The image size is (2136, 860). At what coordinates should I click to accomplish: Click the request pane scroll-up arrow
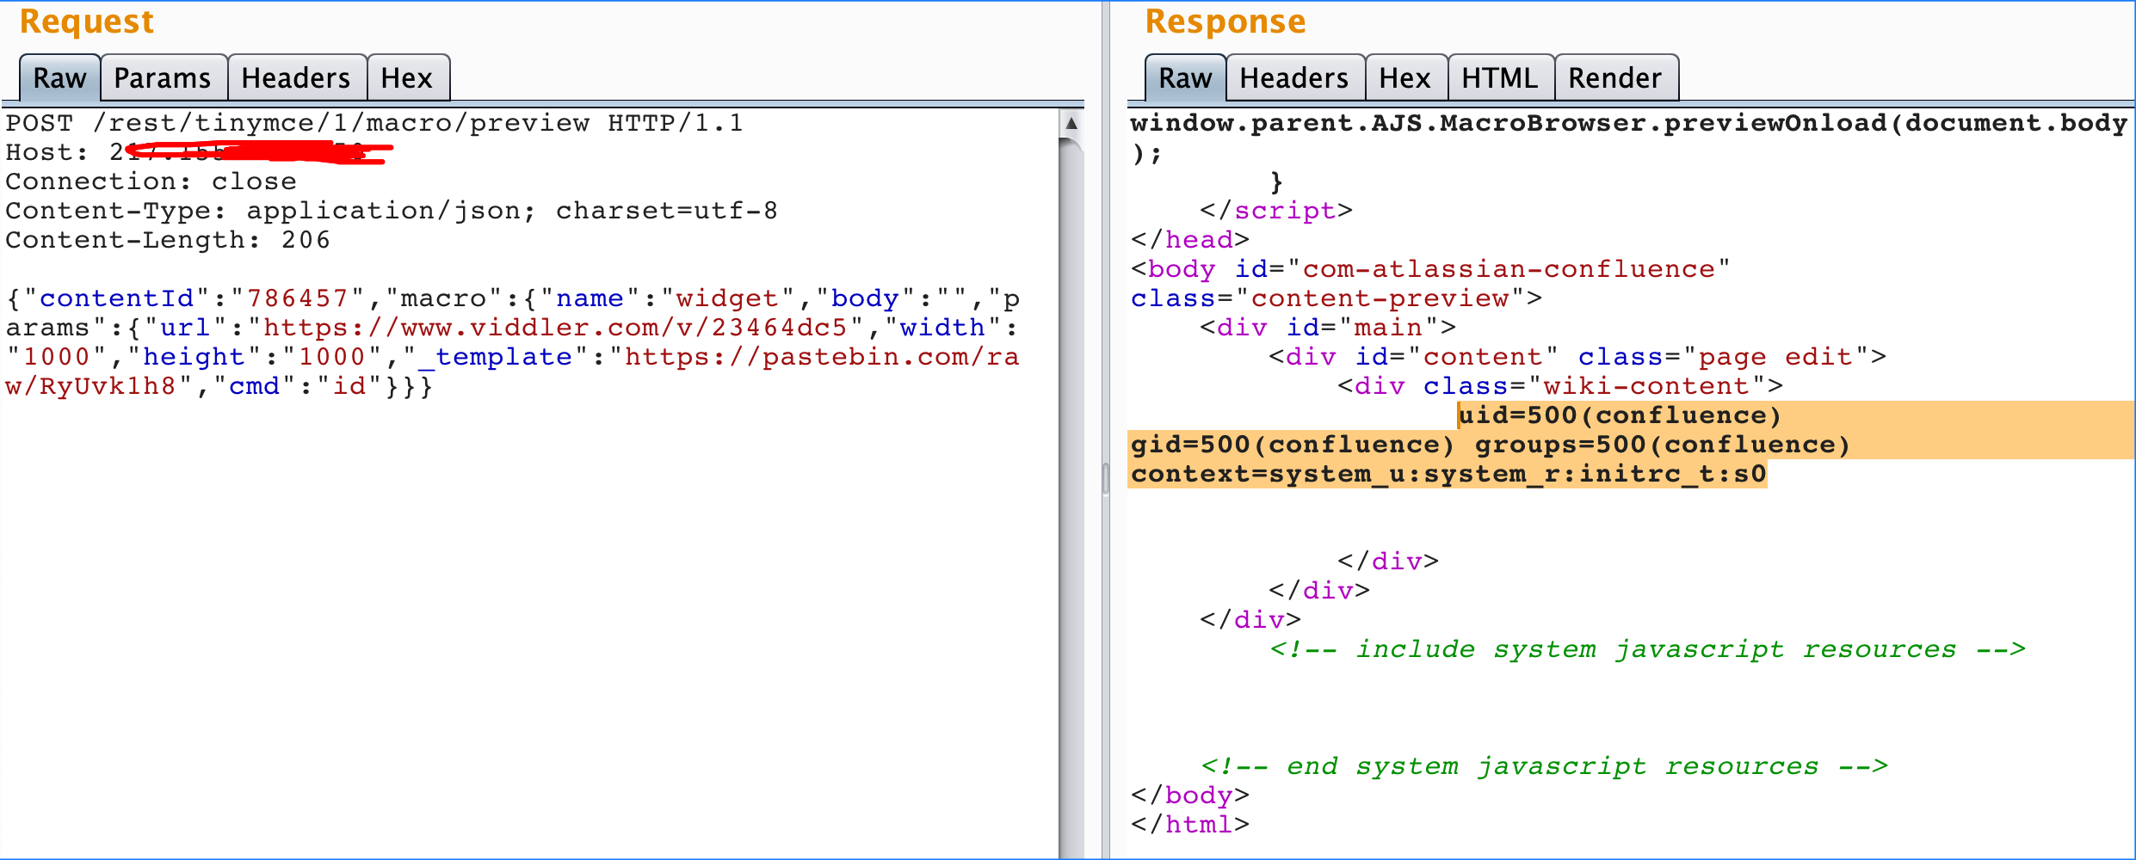click(x=1071, y=123)
